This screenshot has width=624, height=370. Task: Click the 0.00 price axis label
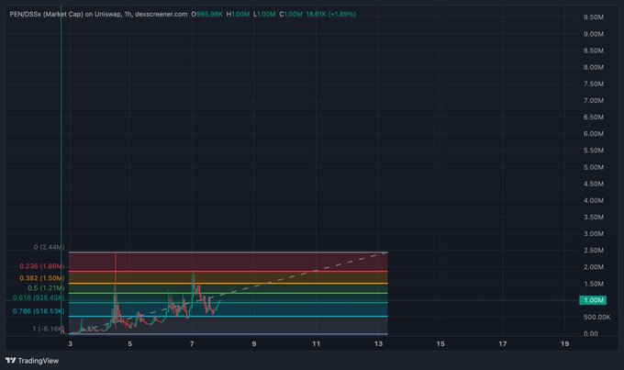[591, 334]
